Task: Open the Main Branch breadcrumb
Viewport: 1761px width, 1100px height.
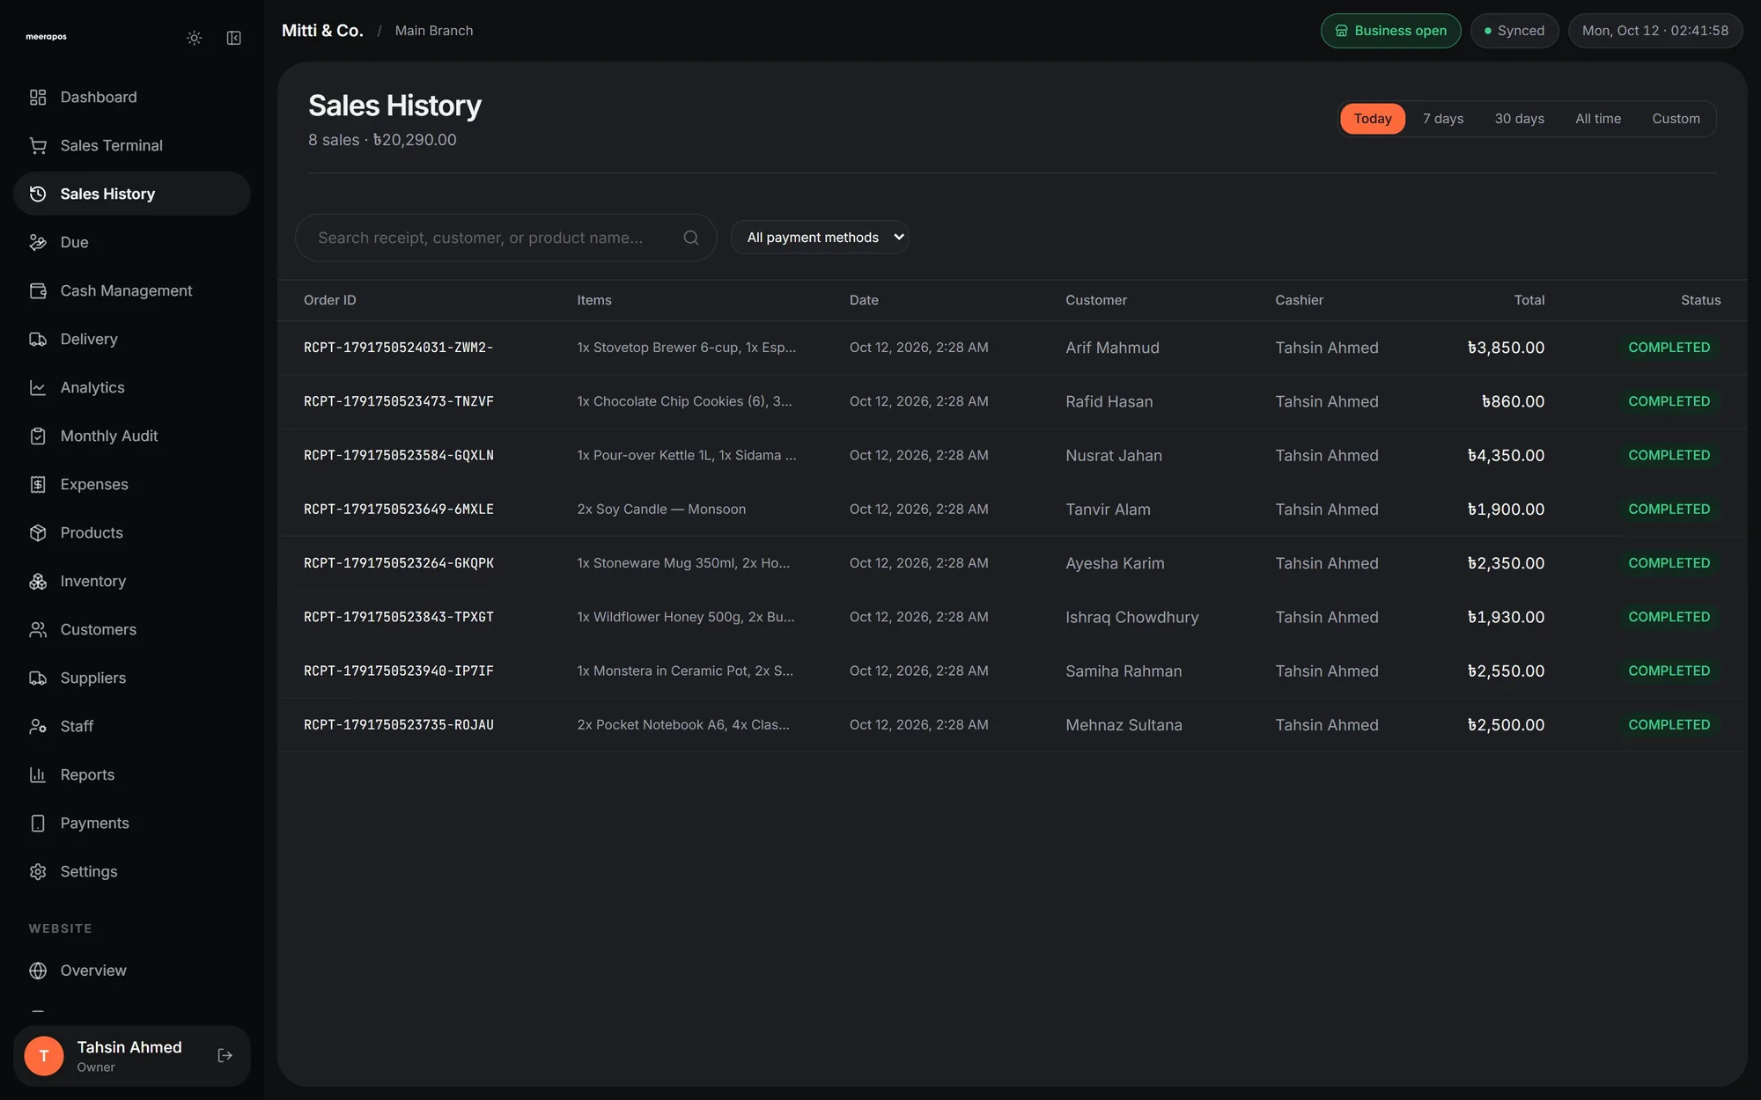Action: (433, 31)
